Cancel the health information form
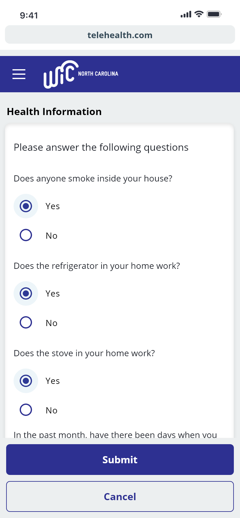 (120, 496)
